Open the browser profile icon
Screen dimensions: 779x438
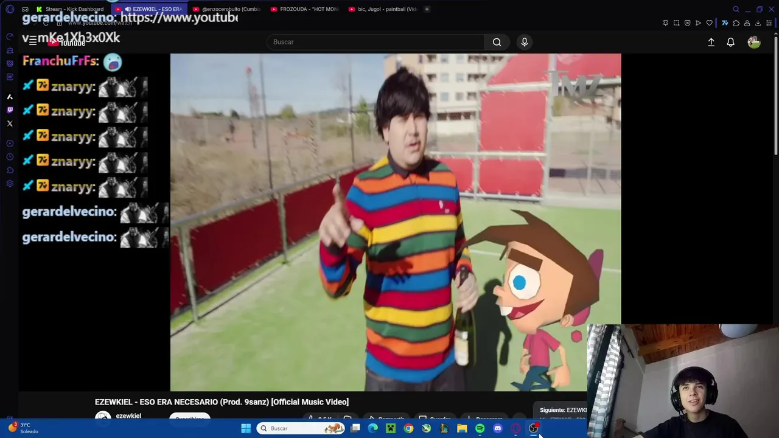tap(747, 23)
